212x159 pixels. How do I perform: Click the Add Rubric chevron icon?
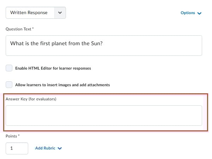click(x=60, y=148)
